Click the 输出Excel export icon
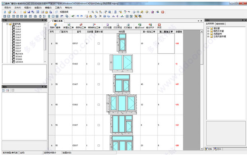Image resolution: width=247 pixels, height=155 pixels. pyautogui.click(x=140, y=25)
